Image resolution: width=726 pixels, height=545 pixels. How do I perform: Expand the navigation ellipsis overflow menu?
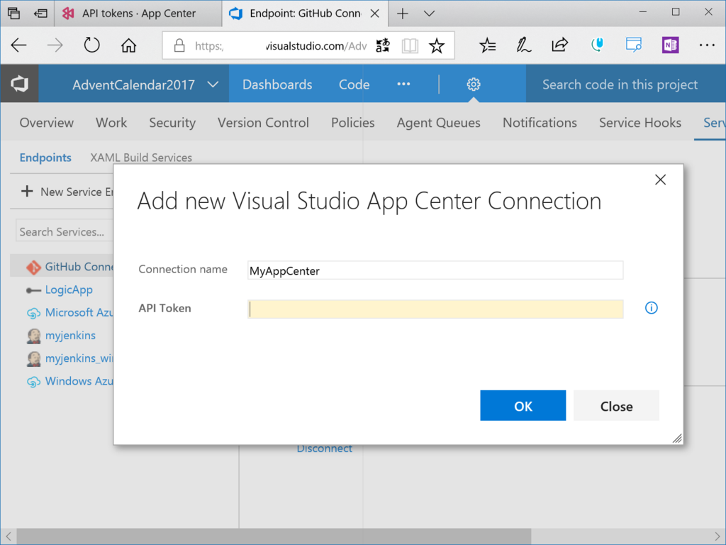[403, 84]
